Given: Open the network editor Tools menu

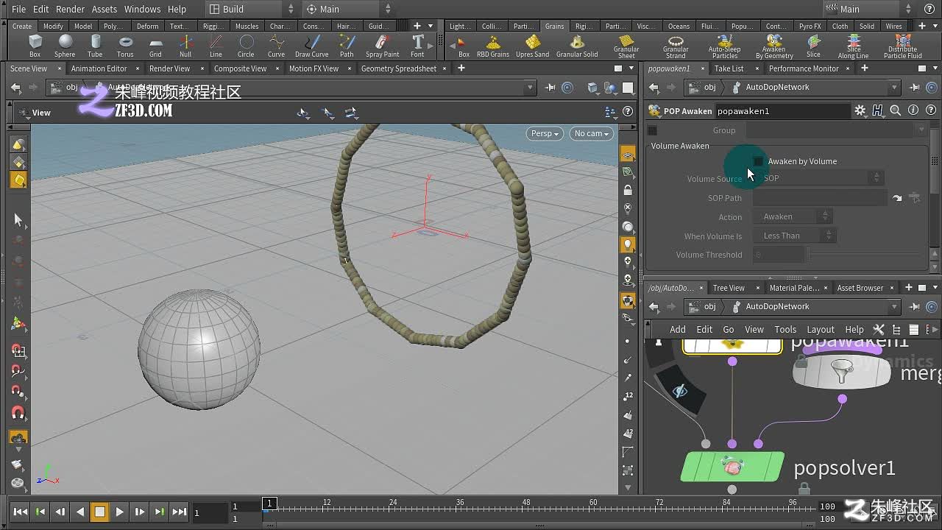Looking at the screenshot, I should (x=785, y=329).
